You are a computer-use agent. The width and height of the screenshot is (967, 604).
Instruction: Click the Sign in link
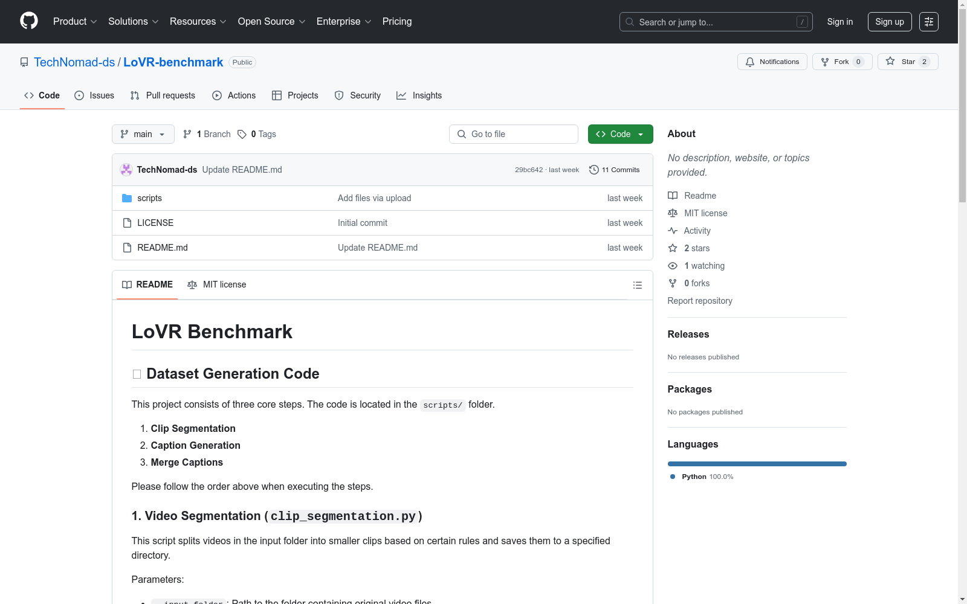(x=840, y=22)
